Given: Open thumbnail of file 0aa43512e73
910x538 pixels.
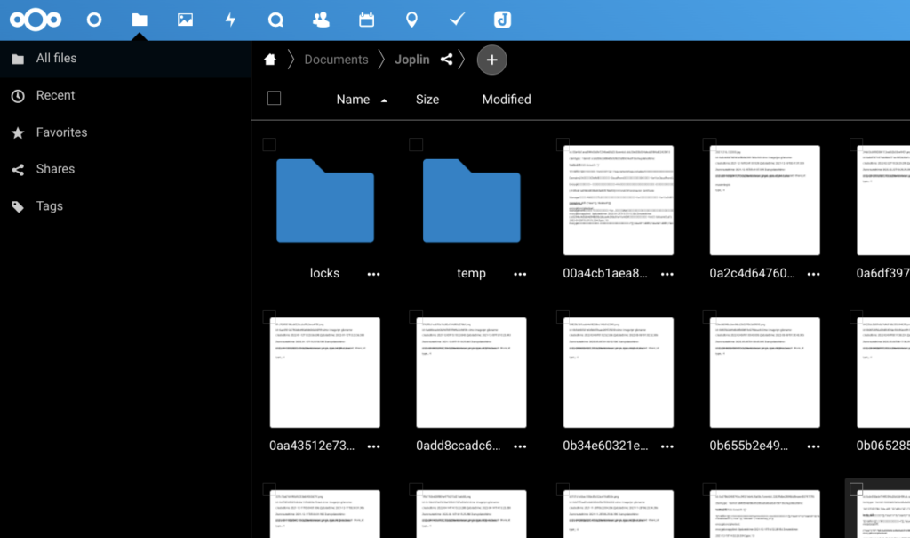Looking at the screenshot, I should click(x=325, y=373).
